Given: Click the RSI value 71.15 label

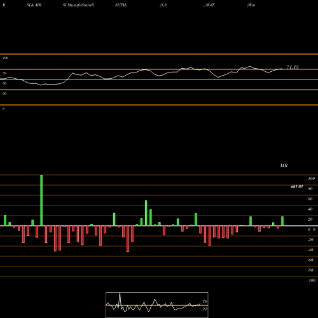Looking at the screenshot, I should point(293,67).
